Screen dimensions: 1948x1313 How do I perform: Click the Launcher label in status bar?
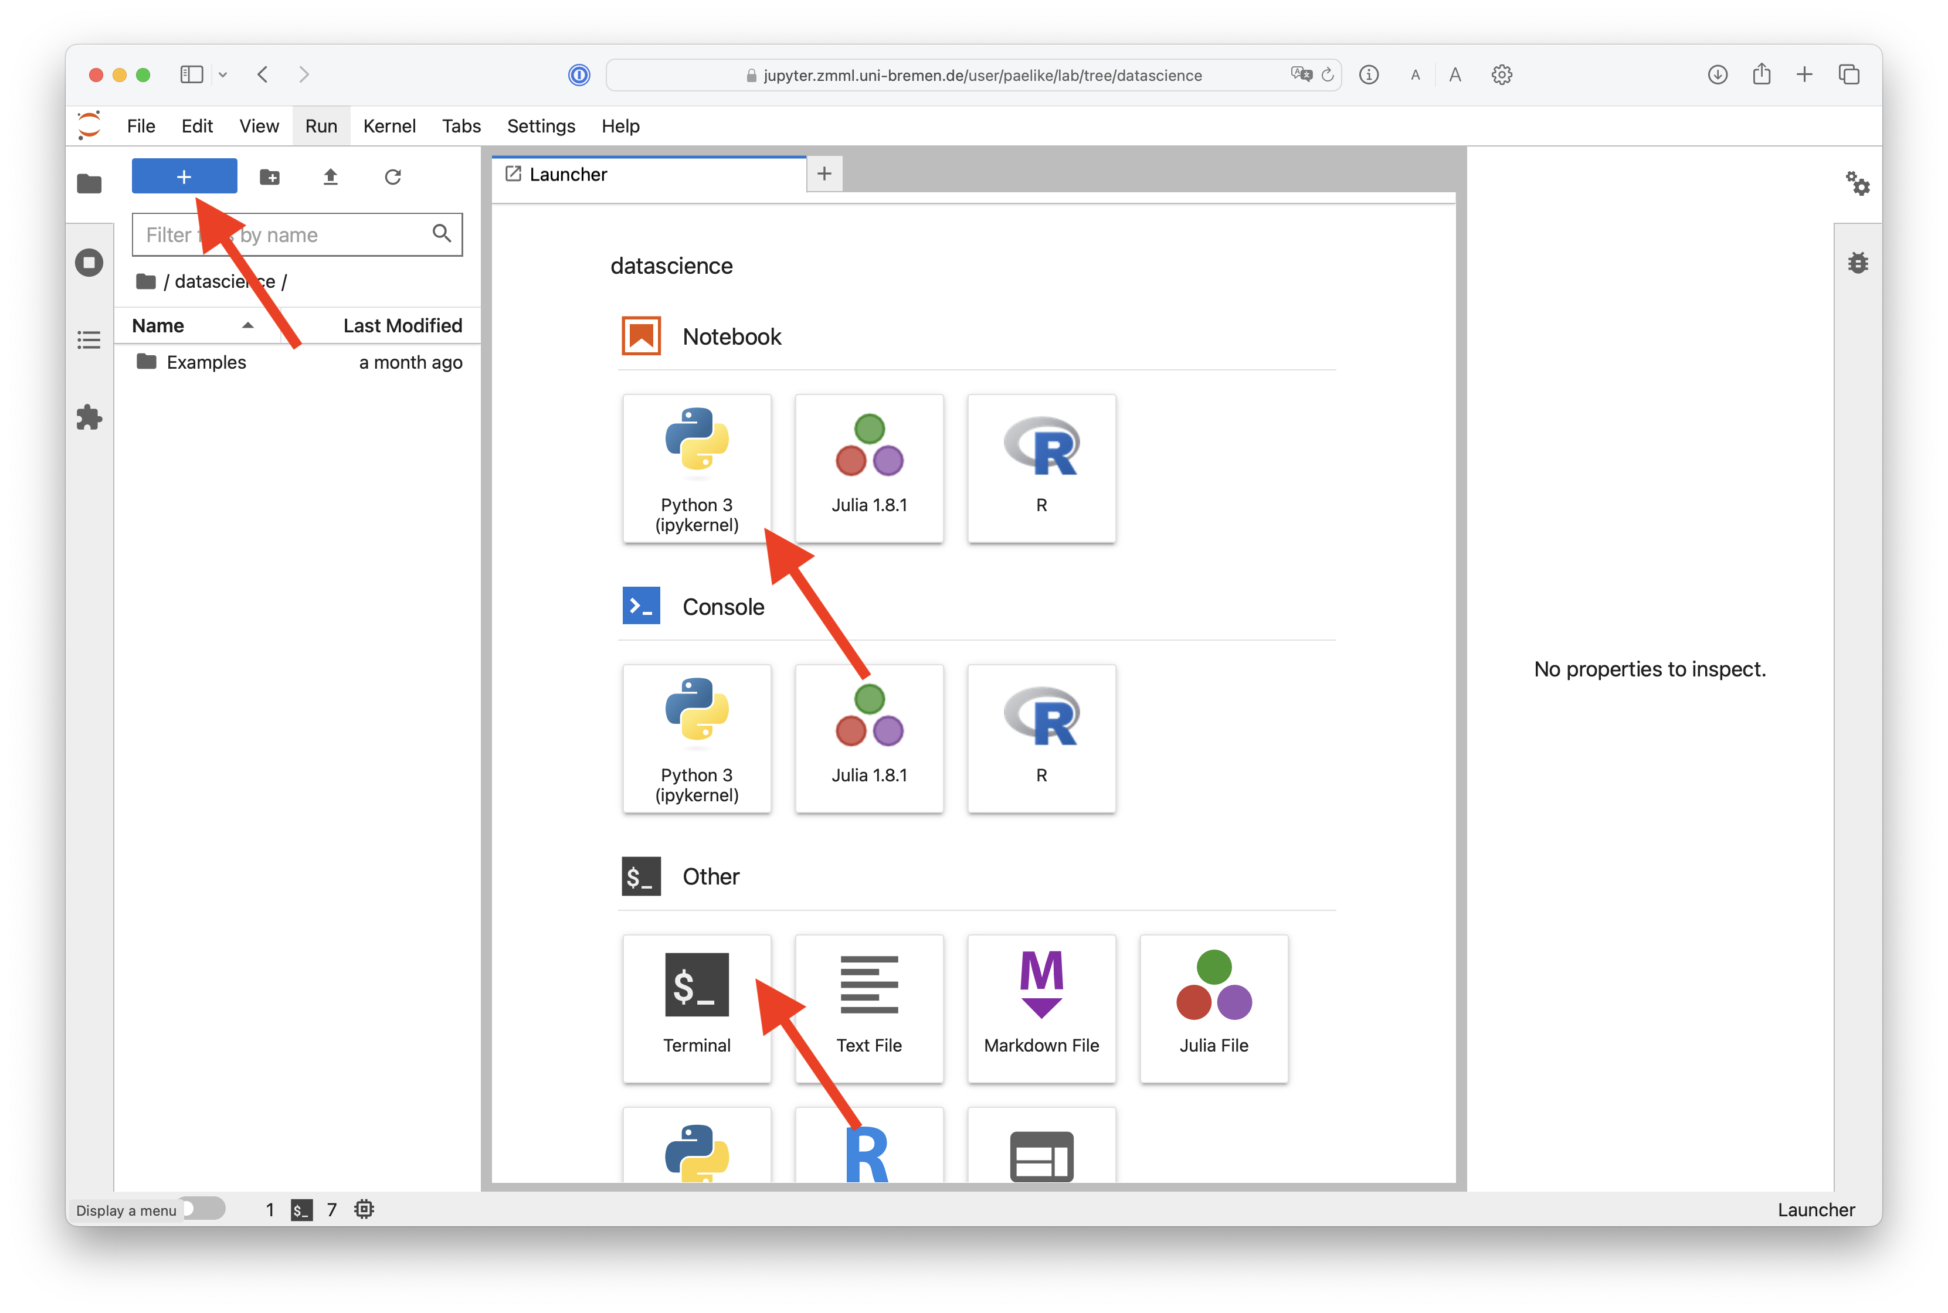click(1815, 1209)
